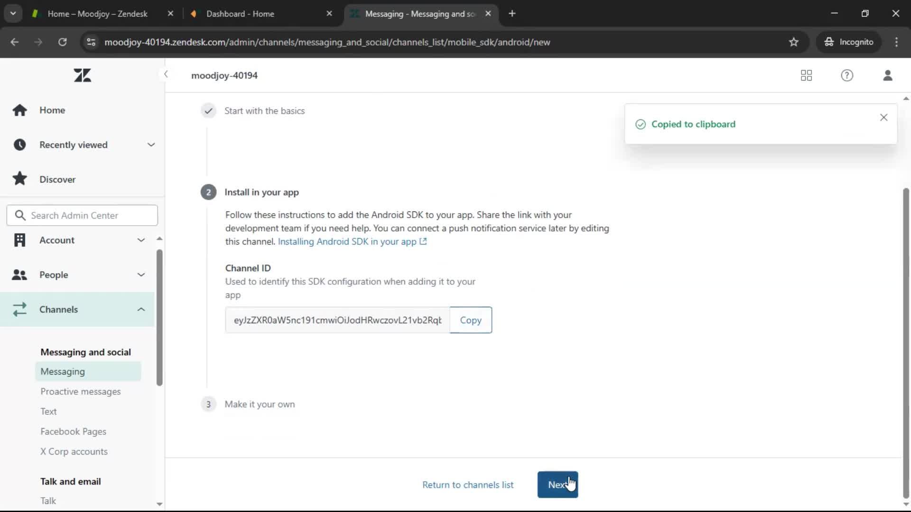Open the help question mark icon
The width and height of the screenshot is (911, 512).
pos(847,75)
